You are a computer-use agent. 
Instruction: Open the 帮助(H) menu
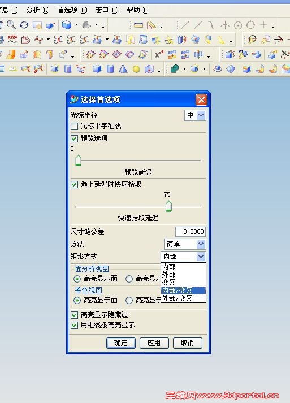tap(138, 10)
